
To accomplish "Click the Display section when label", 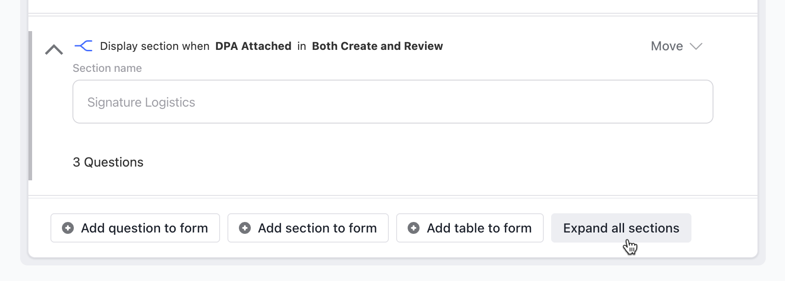I will [155, 46].
